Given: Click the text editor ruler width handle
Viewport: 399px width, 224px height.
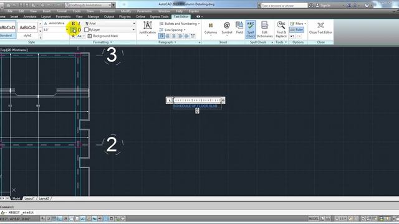Looking at the screenshot, I should (x=223, y=101).
